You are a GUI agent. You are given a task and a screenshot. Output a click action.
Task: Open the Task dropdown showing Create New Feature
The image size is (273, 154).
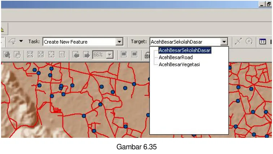(120, 42)
